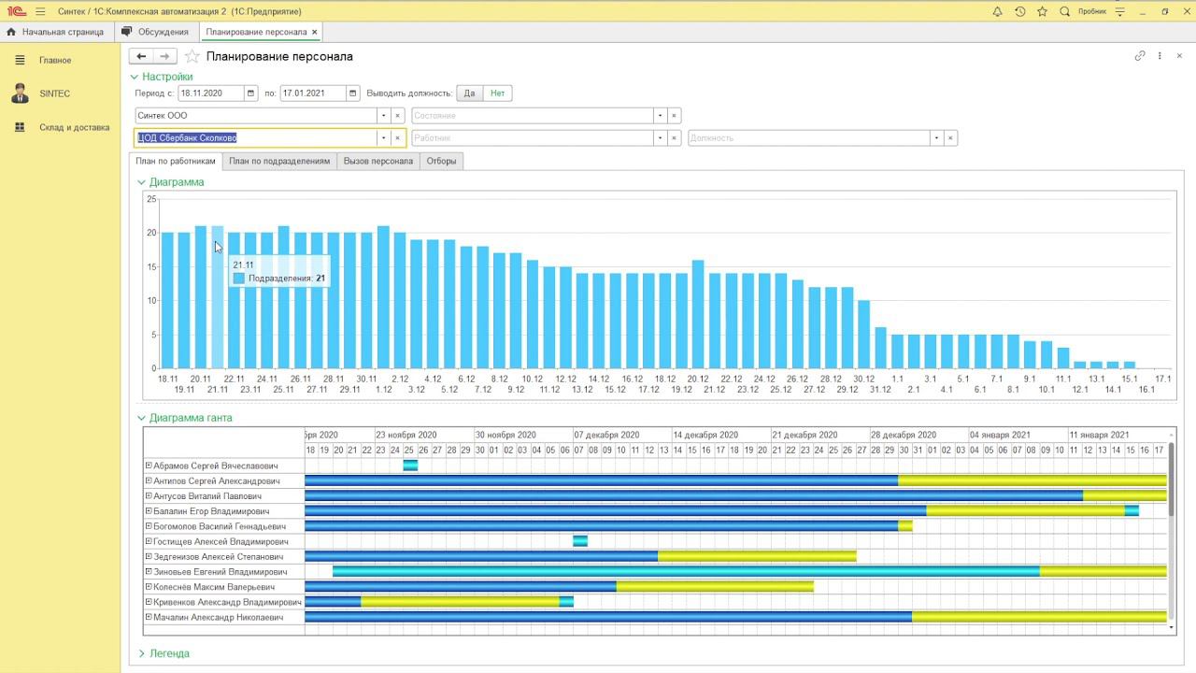Screen dimensions: 1196x673
Task: Open favorites star in title bar
Action: click(1042, 11)
